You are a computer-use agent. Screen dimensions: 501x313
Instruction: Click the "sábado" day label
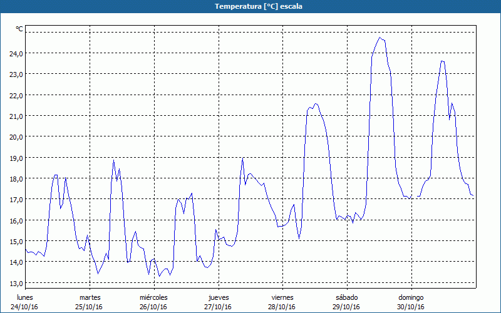[x=346, y=297]
